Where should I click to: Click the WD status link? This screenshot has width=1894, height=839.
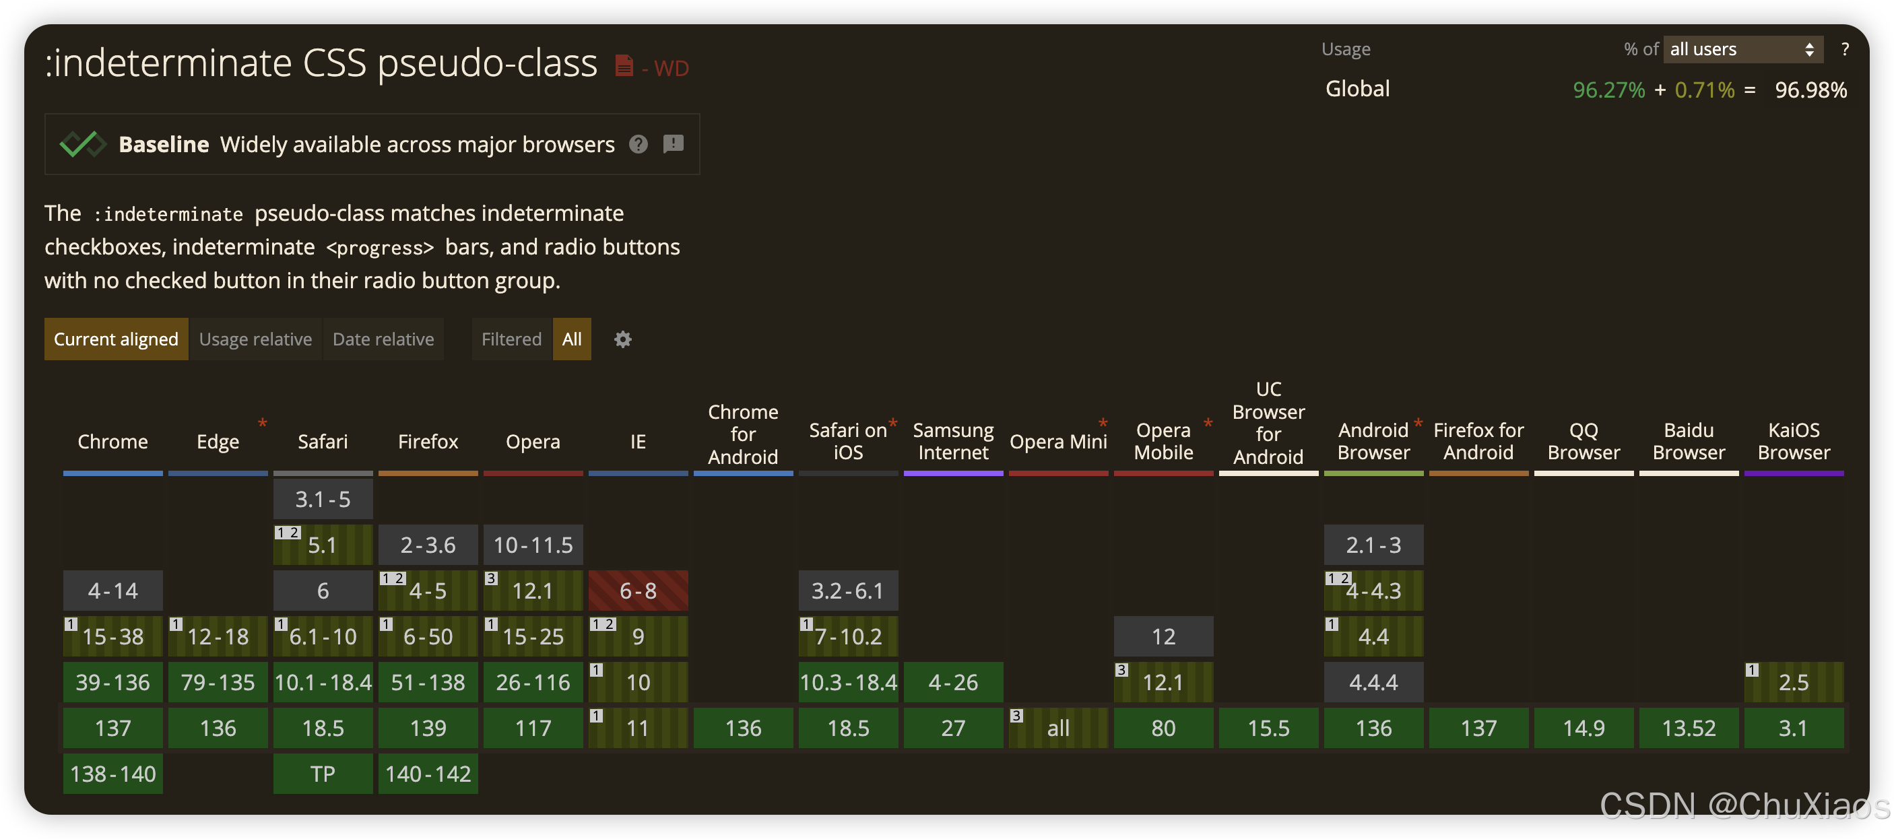tap(671, 69)
